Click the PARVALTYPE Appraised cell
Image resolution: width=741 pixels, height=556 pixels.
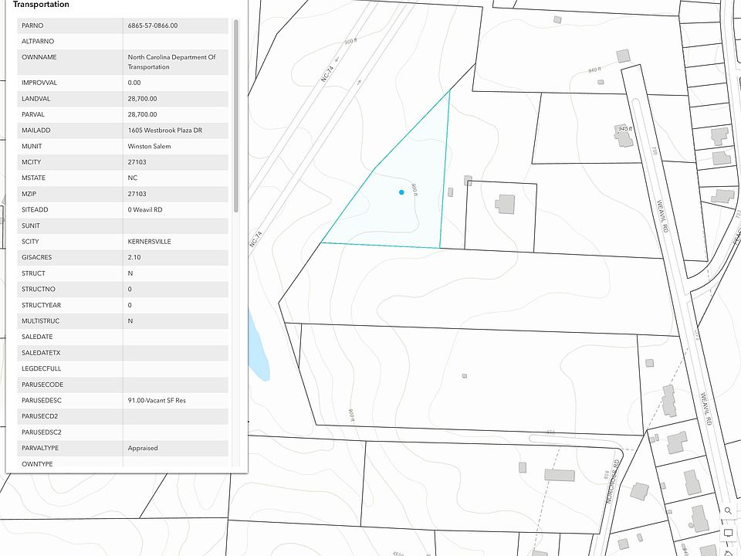[143, 448]
